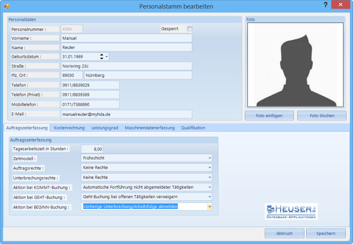The width and height of the screenshot is (353, 244).
Task: Close the Personalstamm bearbeiten dialog
Action: point(340,4)
